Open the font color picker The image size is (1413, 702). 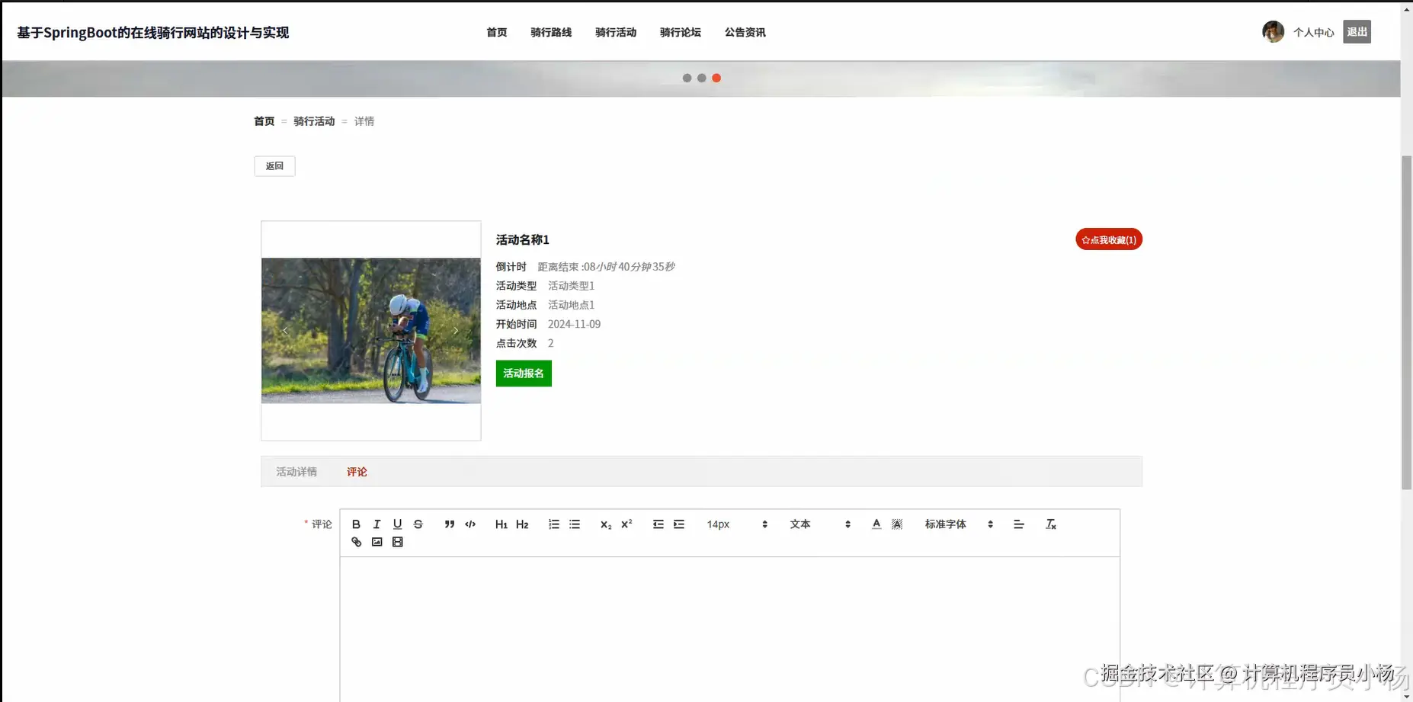click(x=876, y=524)
